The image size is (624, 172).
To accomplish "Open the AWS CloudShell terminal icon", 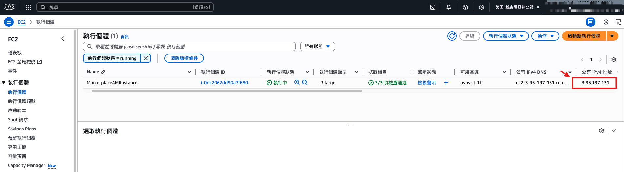I will (433, 7).
